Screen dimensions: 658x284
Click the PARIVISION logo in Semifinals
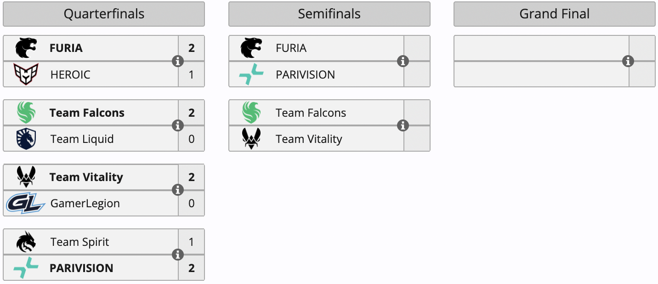251,74
